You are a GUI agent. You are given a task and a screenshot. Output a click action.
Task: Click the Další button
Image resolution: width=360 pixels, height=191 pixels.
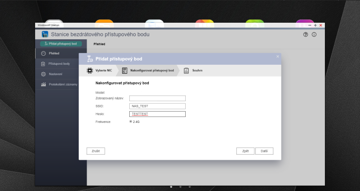click(264, 151)
